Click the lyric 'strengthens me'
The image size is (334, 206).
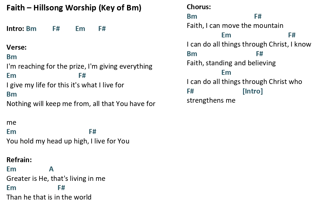click(211, 101)
